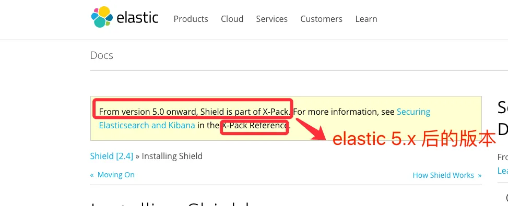Open the Cloud menu
508x206 pixels.
tap(232, 19)
